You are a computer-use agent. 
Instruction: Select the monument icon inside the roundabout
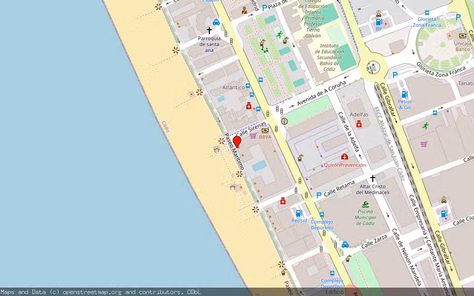pyautogui.click(x=373, y=67)
